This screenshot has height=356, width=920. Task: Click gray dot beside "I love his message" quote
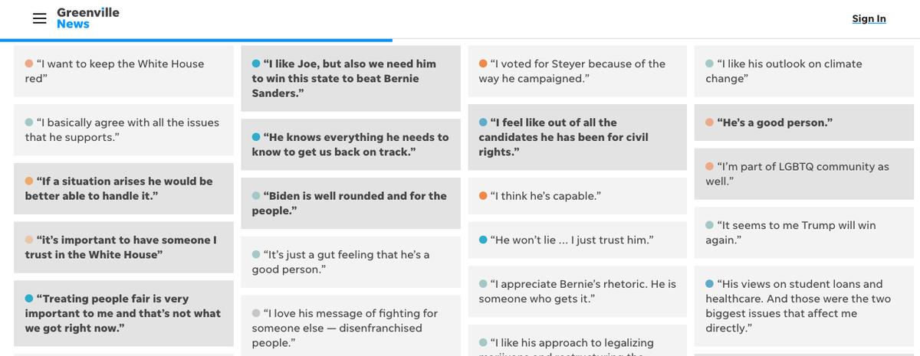pos(256,313)
